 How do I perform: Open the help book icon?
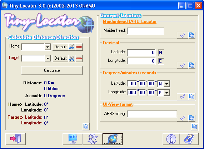pos(189,139)
